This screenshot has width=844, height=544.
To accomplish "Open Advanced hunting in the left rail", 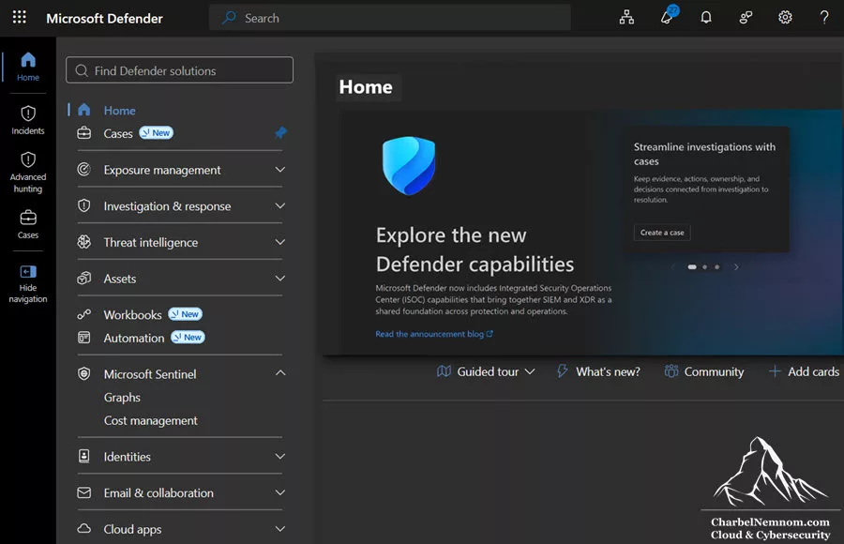I will 28,172.
